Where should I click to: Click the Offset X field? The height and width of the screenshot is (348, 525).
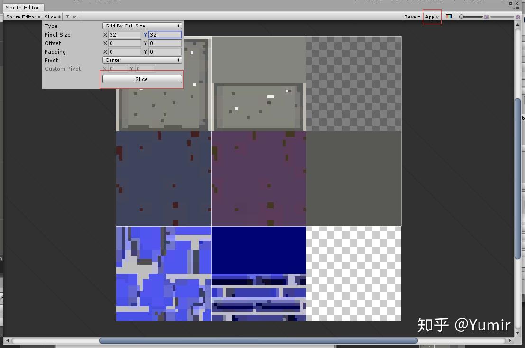125,43
